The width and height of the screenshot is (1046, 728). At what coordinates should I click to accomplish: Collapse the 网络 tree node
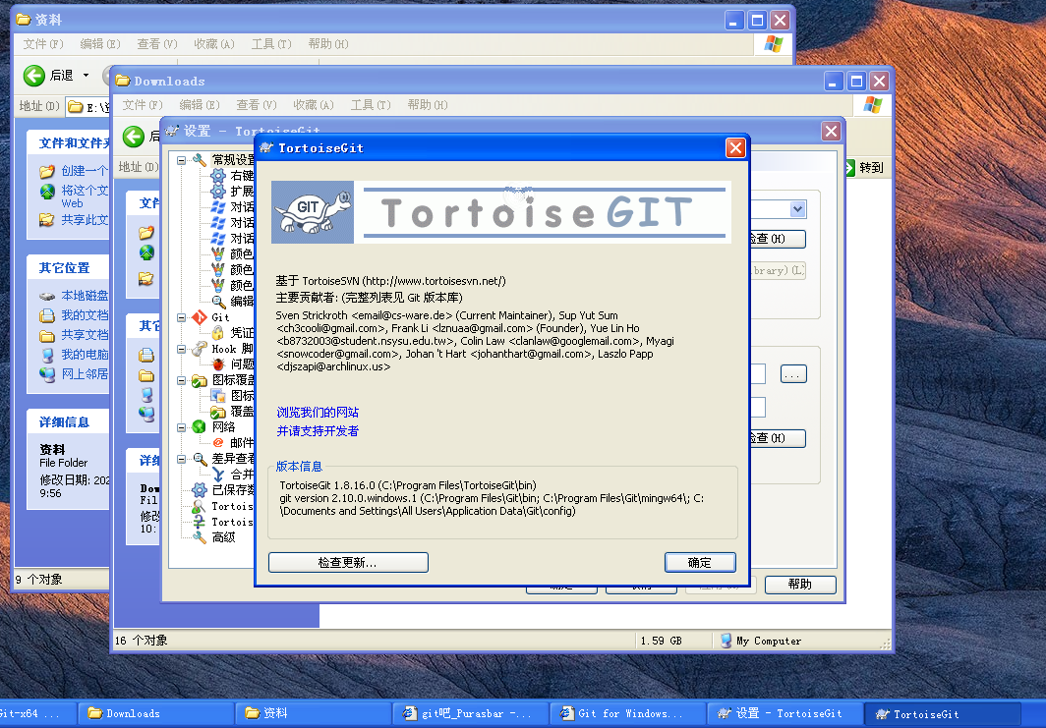181,427
